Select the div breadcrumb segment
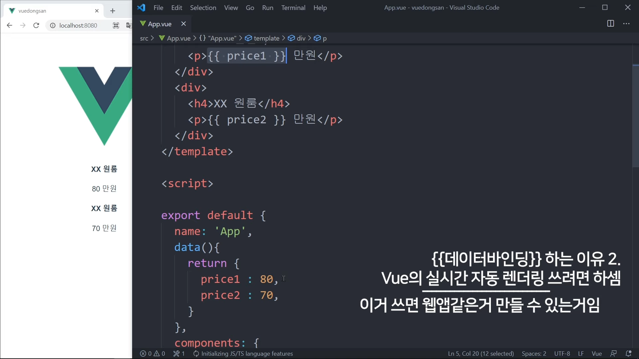This screenshot has width=639, height=359. (301, 38)
